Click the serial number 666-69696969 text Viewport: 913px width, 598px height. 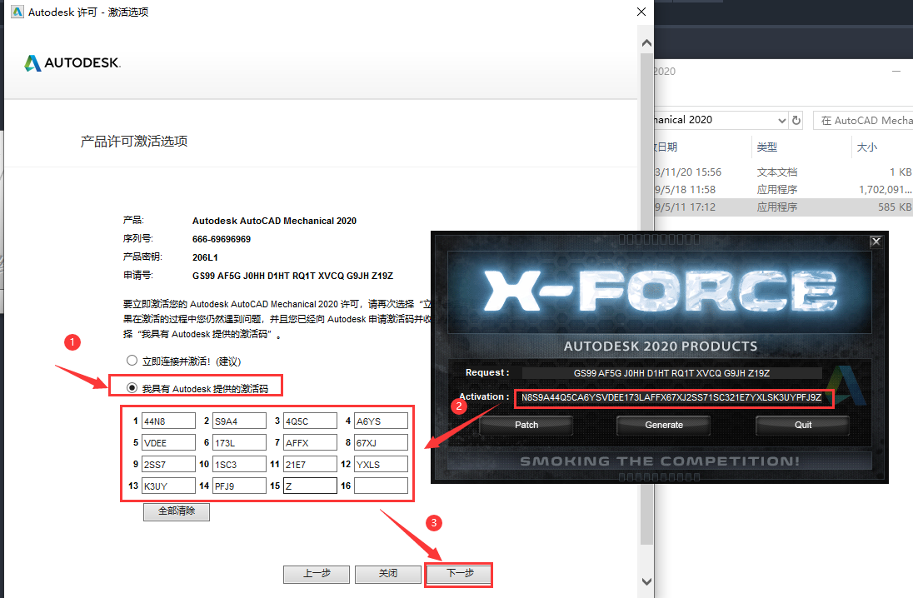pyautogui.click(x=222, y=239)
